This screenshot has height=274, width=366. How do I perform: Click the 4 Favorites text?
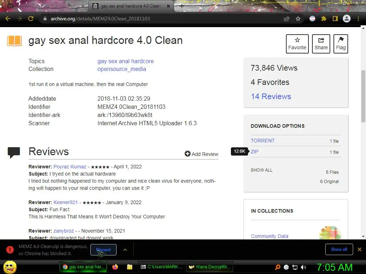270,82
